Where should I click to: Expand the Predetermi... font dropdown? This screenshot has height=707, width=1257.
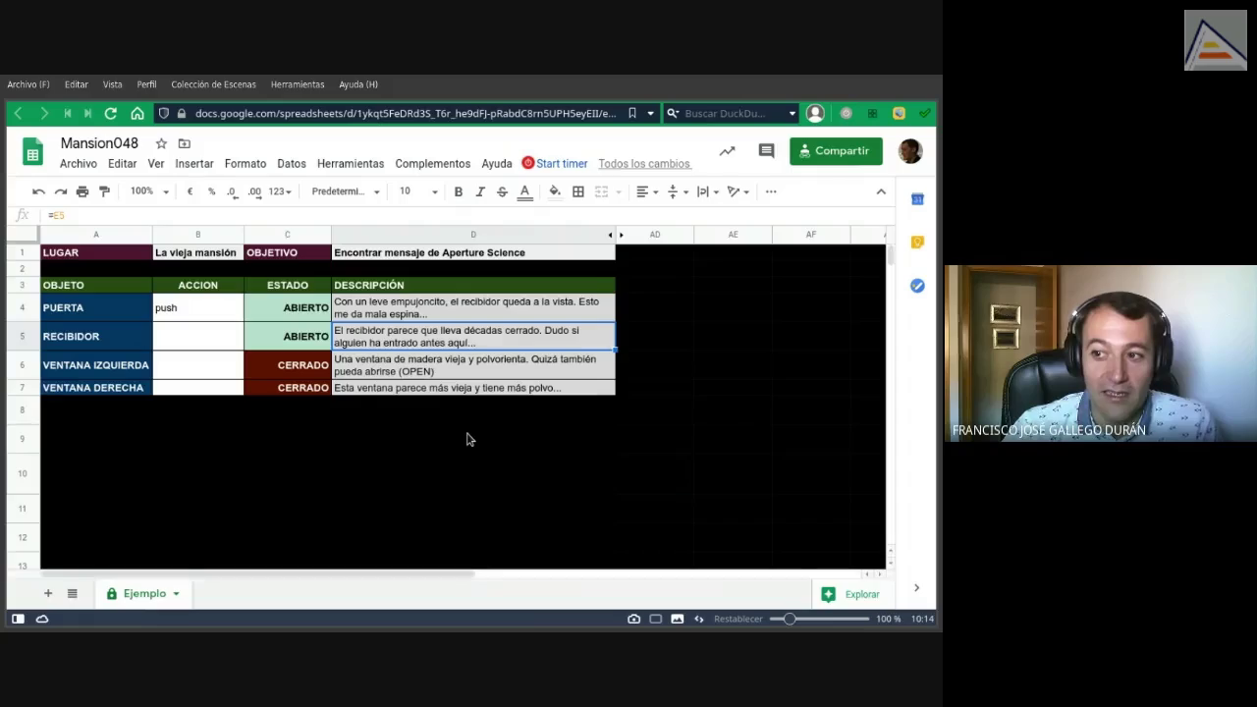(346, 191)
